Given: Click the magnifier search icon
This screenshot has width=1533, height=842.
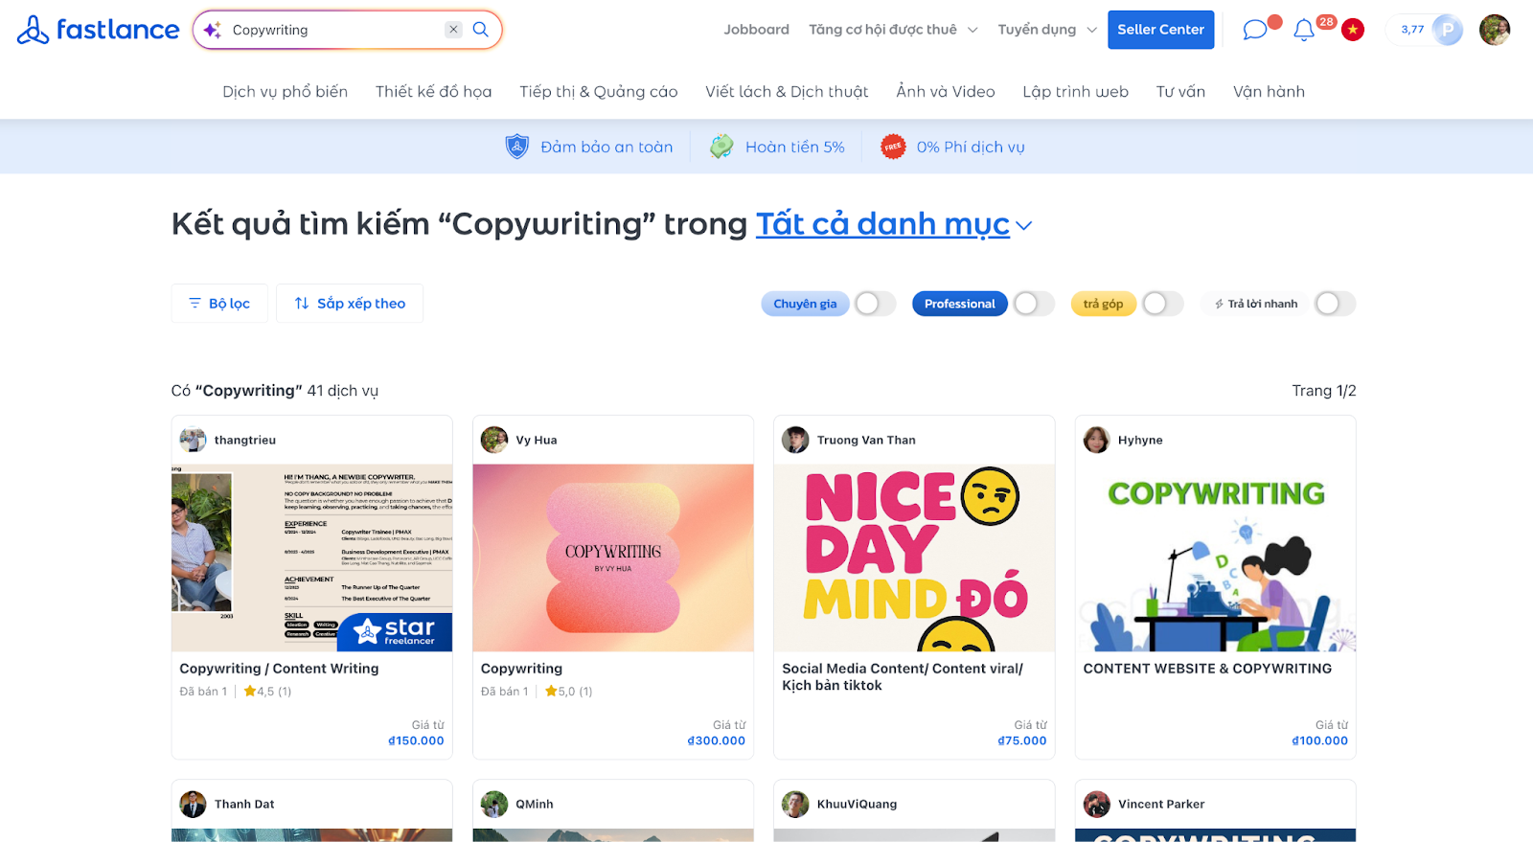Looking at the screenshot, I should coord(481,30).
